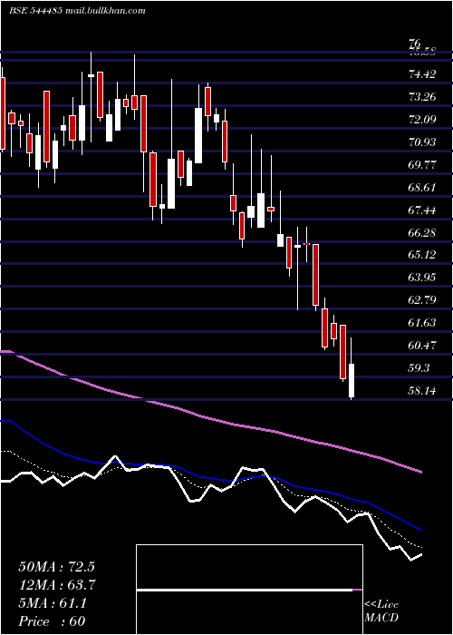The height and width of the screenshot is (635, 453).
Task: Click the 59.3 price axis label
Action: 419,368
